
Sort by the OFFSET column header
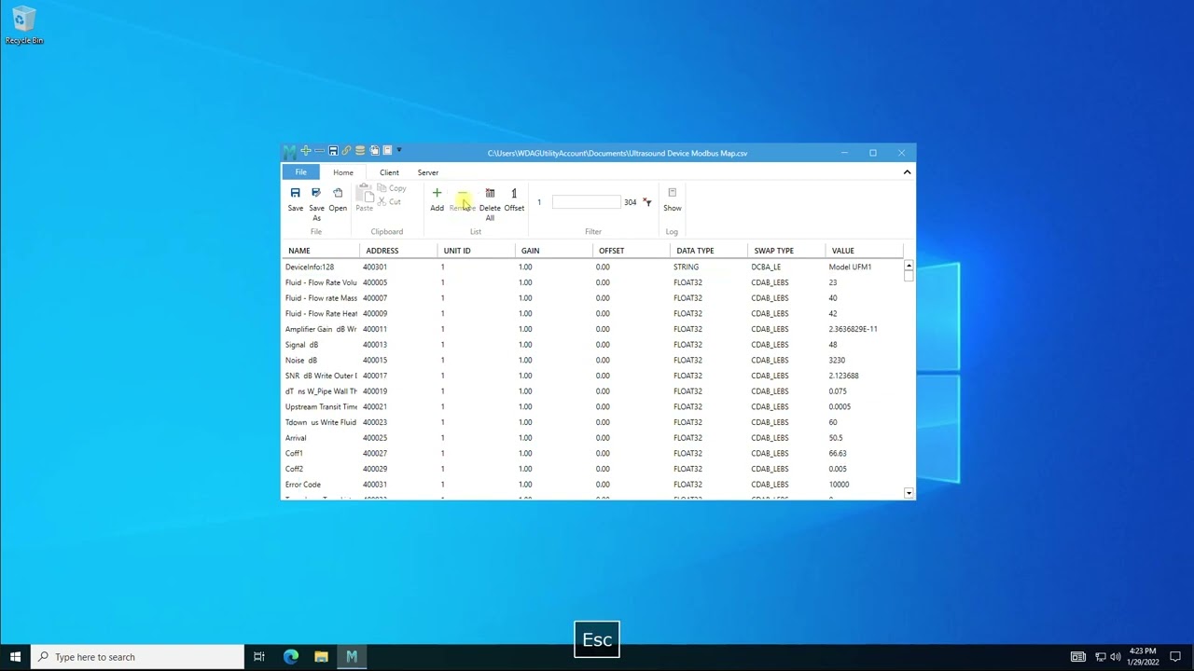[x=631, y=251]
